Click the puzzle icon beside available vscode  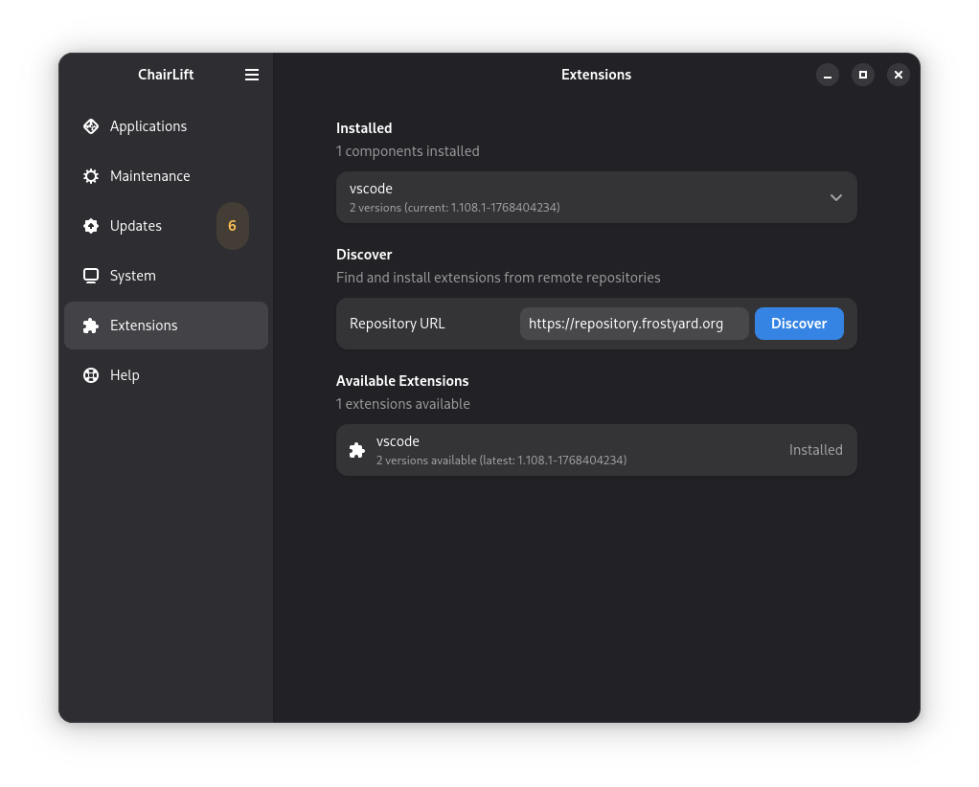[356, 450]
